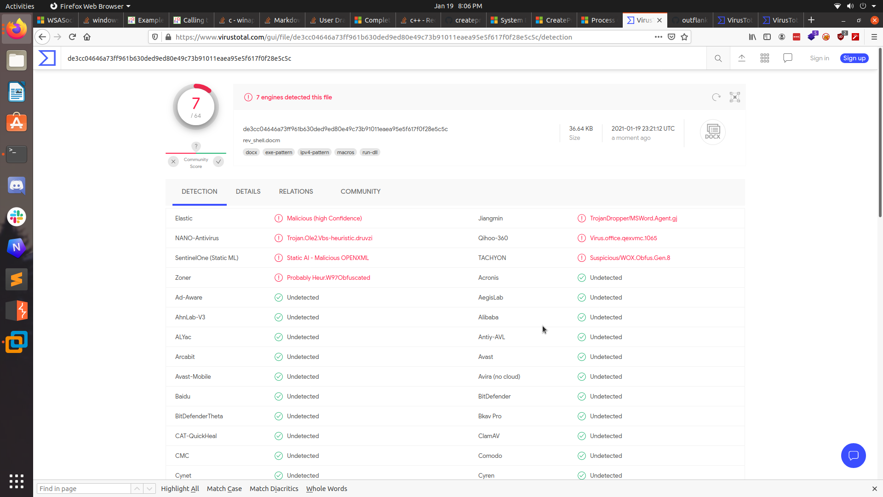
Task: Click the VirusTotal logo icon
Action: 47,58
